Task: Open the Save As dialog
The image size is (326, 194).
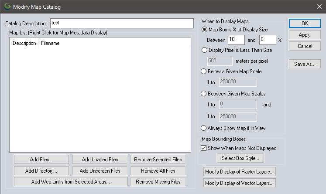Action: pyautogui.click(x=305, y=64)
